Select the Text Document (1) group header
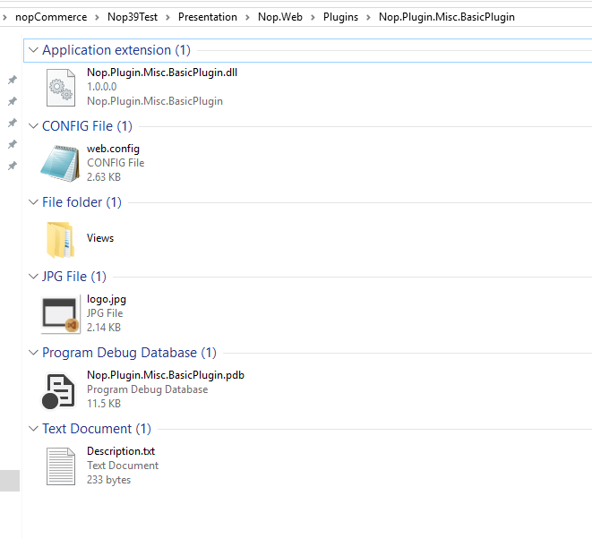This screenshot has width=592, height=547. (96, 429)
